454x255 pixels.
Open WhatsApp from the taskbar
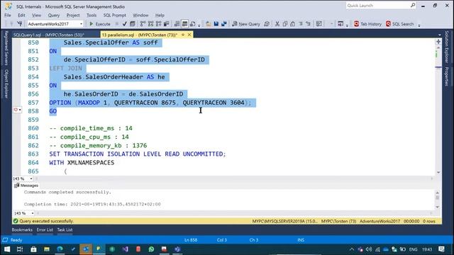tap(151, 249)
